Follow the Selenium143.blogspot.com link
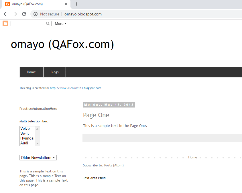This screenshot has height=193, width=242. point(76,88)
